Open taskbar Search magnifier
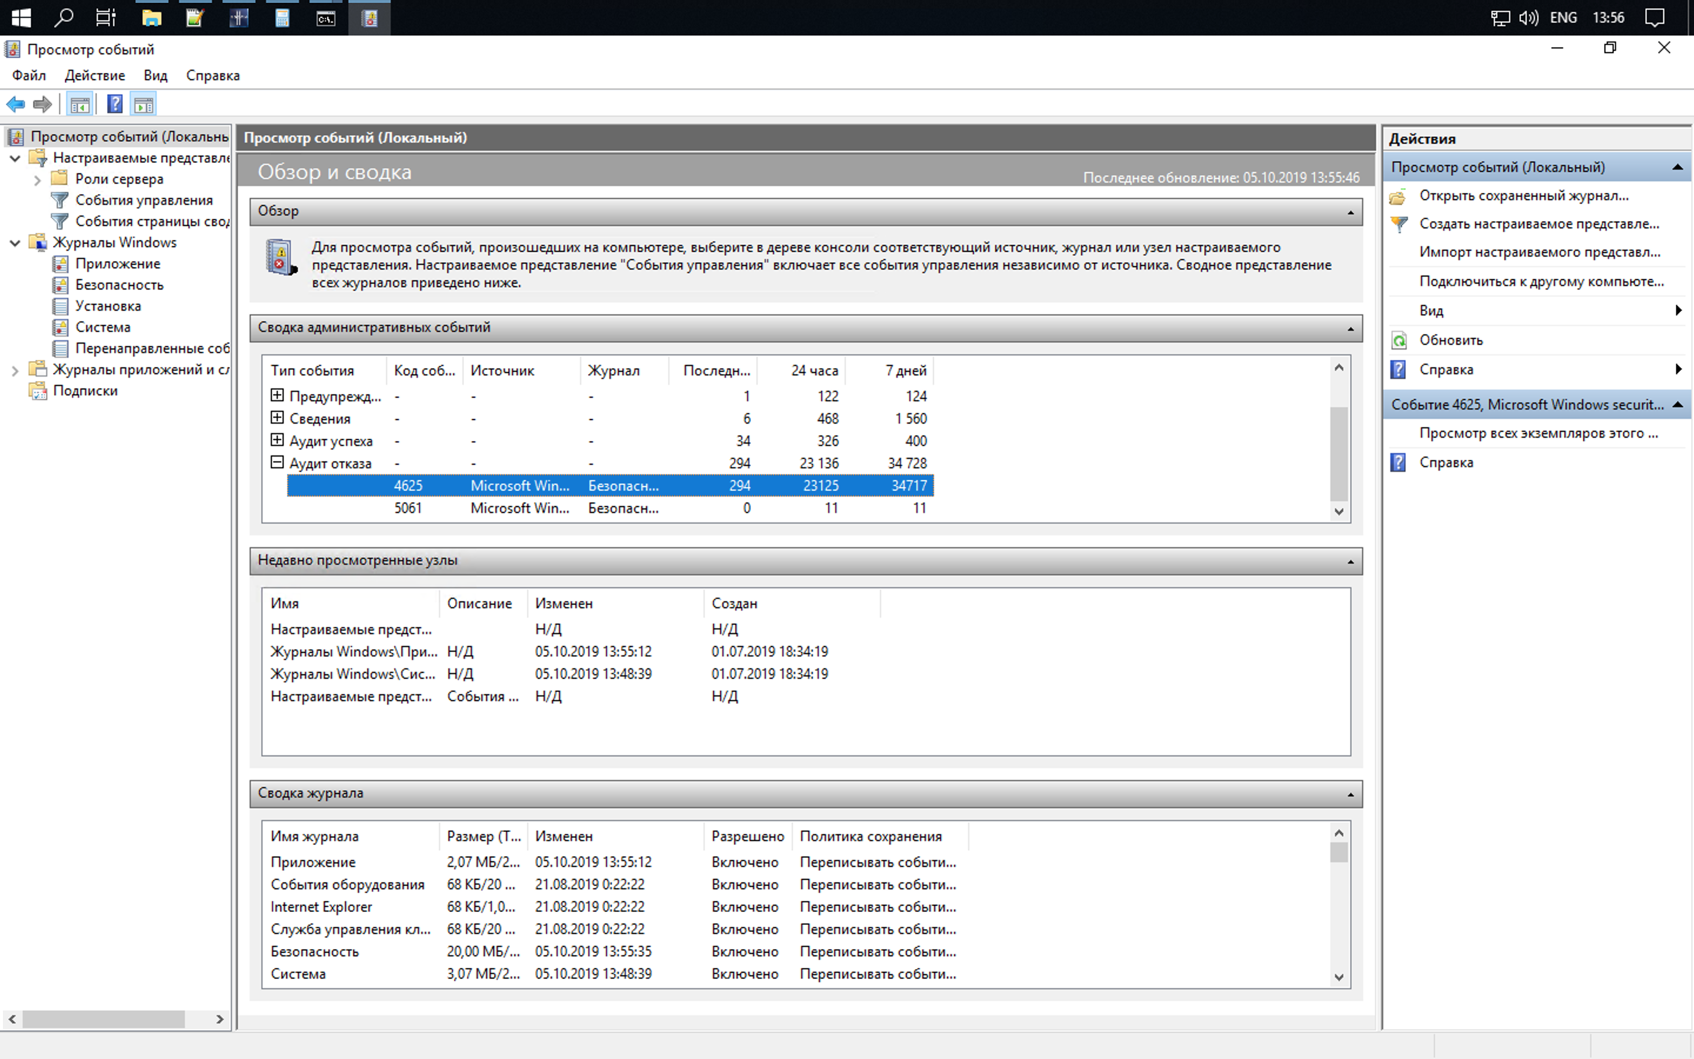Image resolution: width=1694 pixels, height=1059 pixels. pos(64,18)
